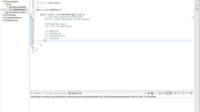The image size is (200, 112).
Task: Click the '//- subtraction' comment
Action: coord(53,34)
